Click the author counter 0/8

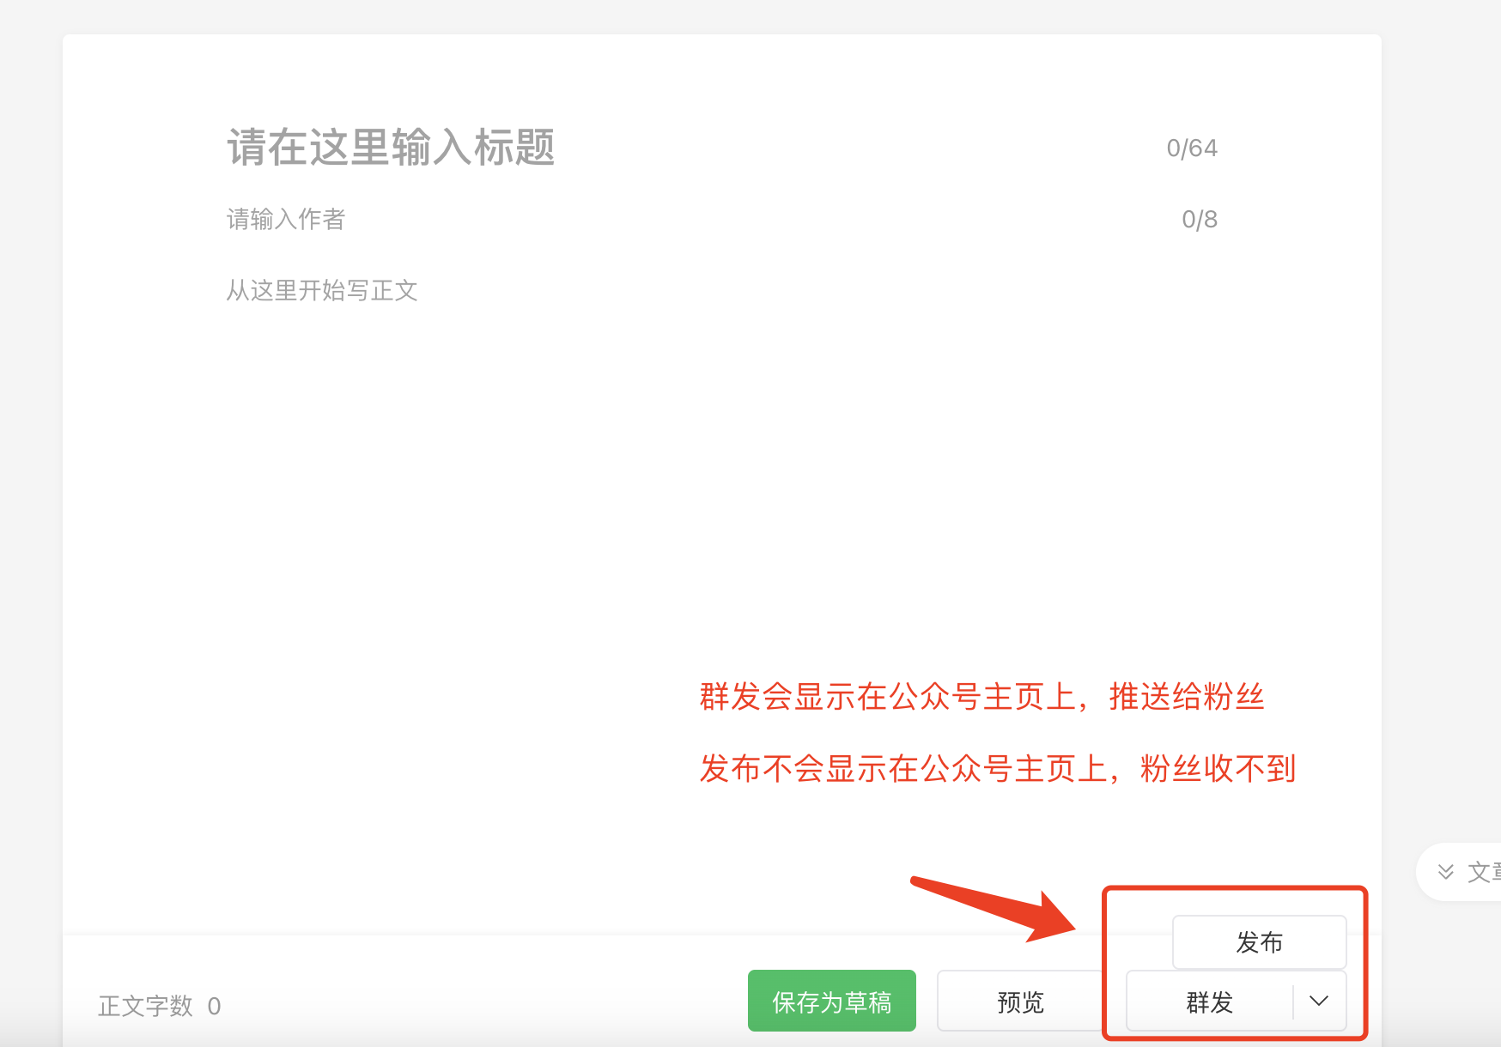1200,220
